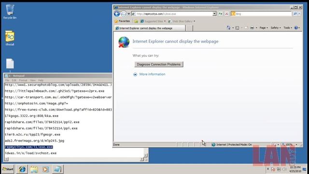This screenshot has height=174, width=309.
Task: Refresh the page in Internet Explorer
Action: (x=220, y=14)
